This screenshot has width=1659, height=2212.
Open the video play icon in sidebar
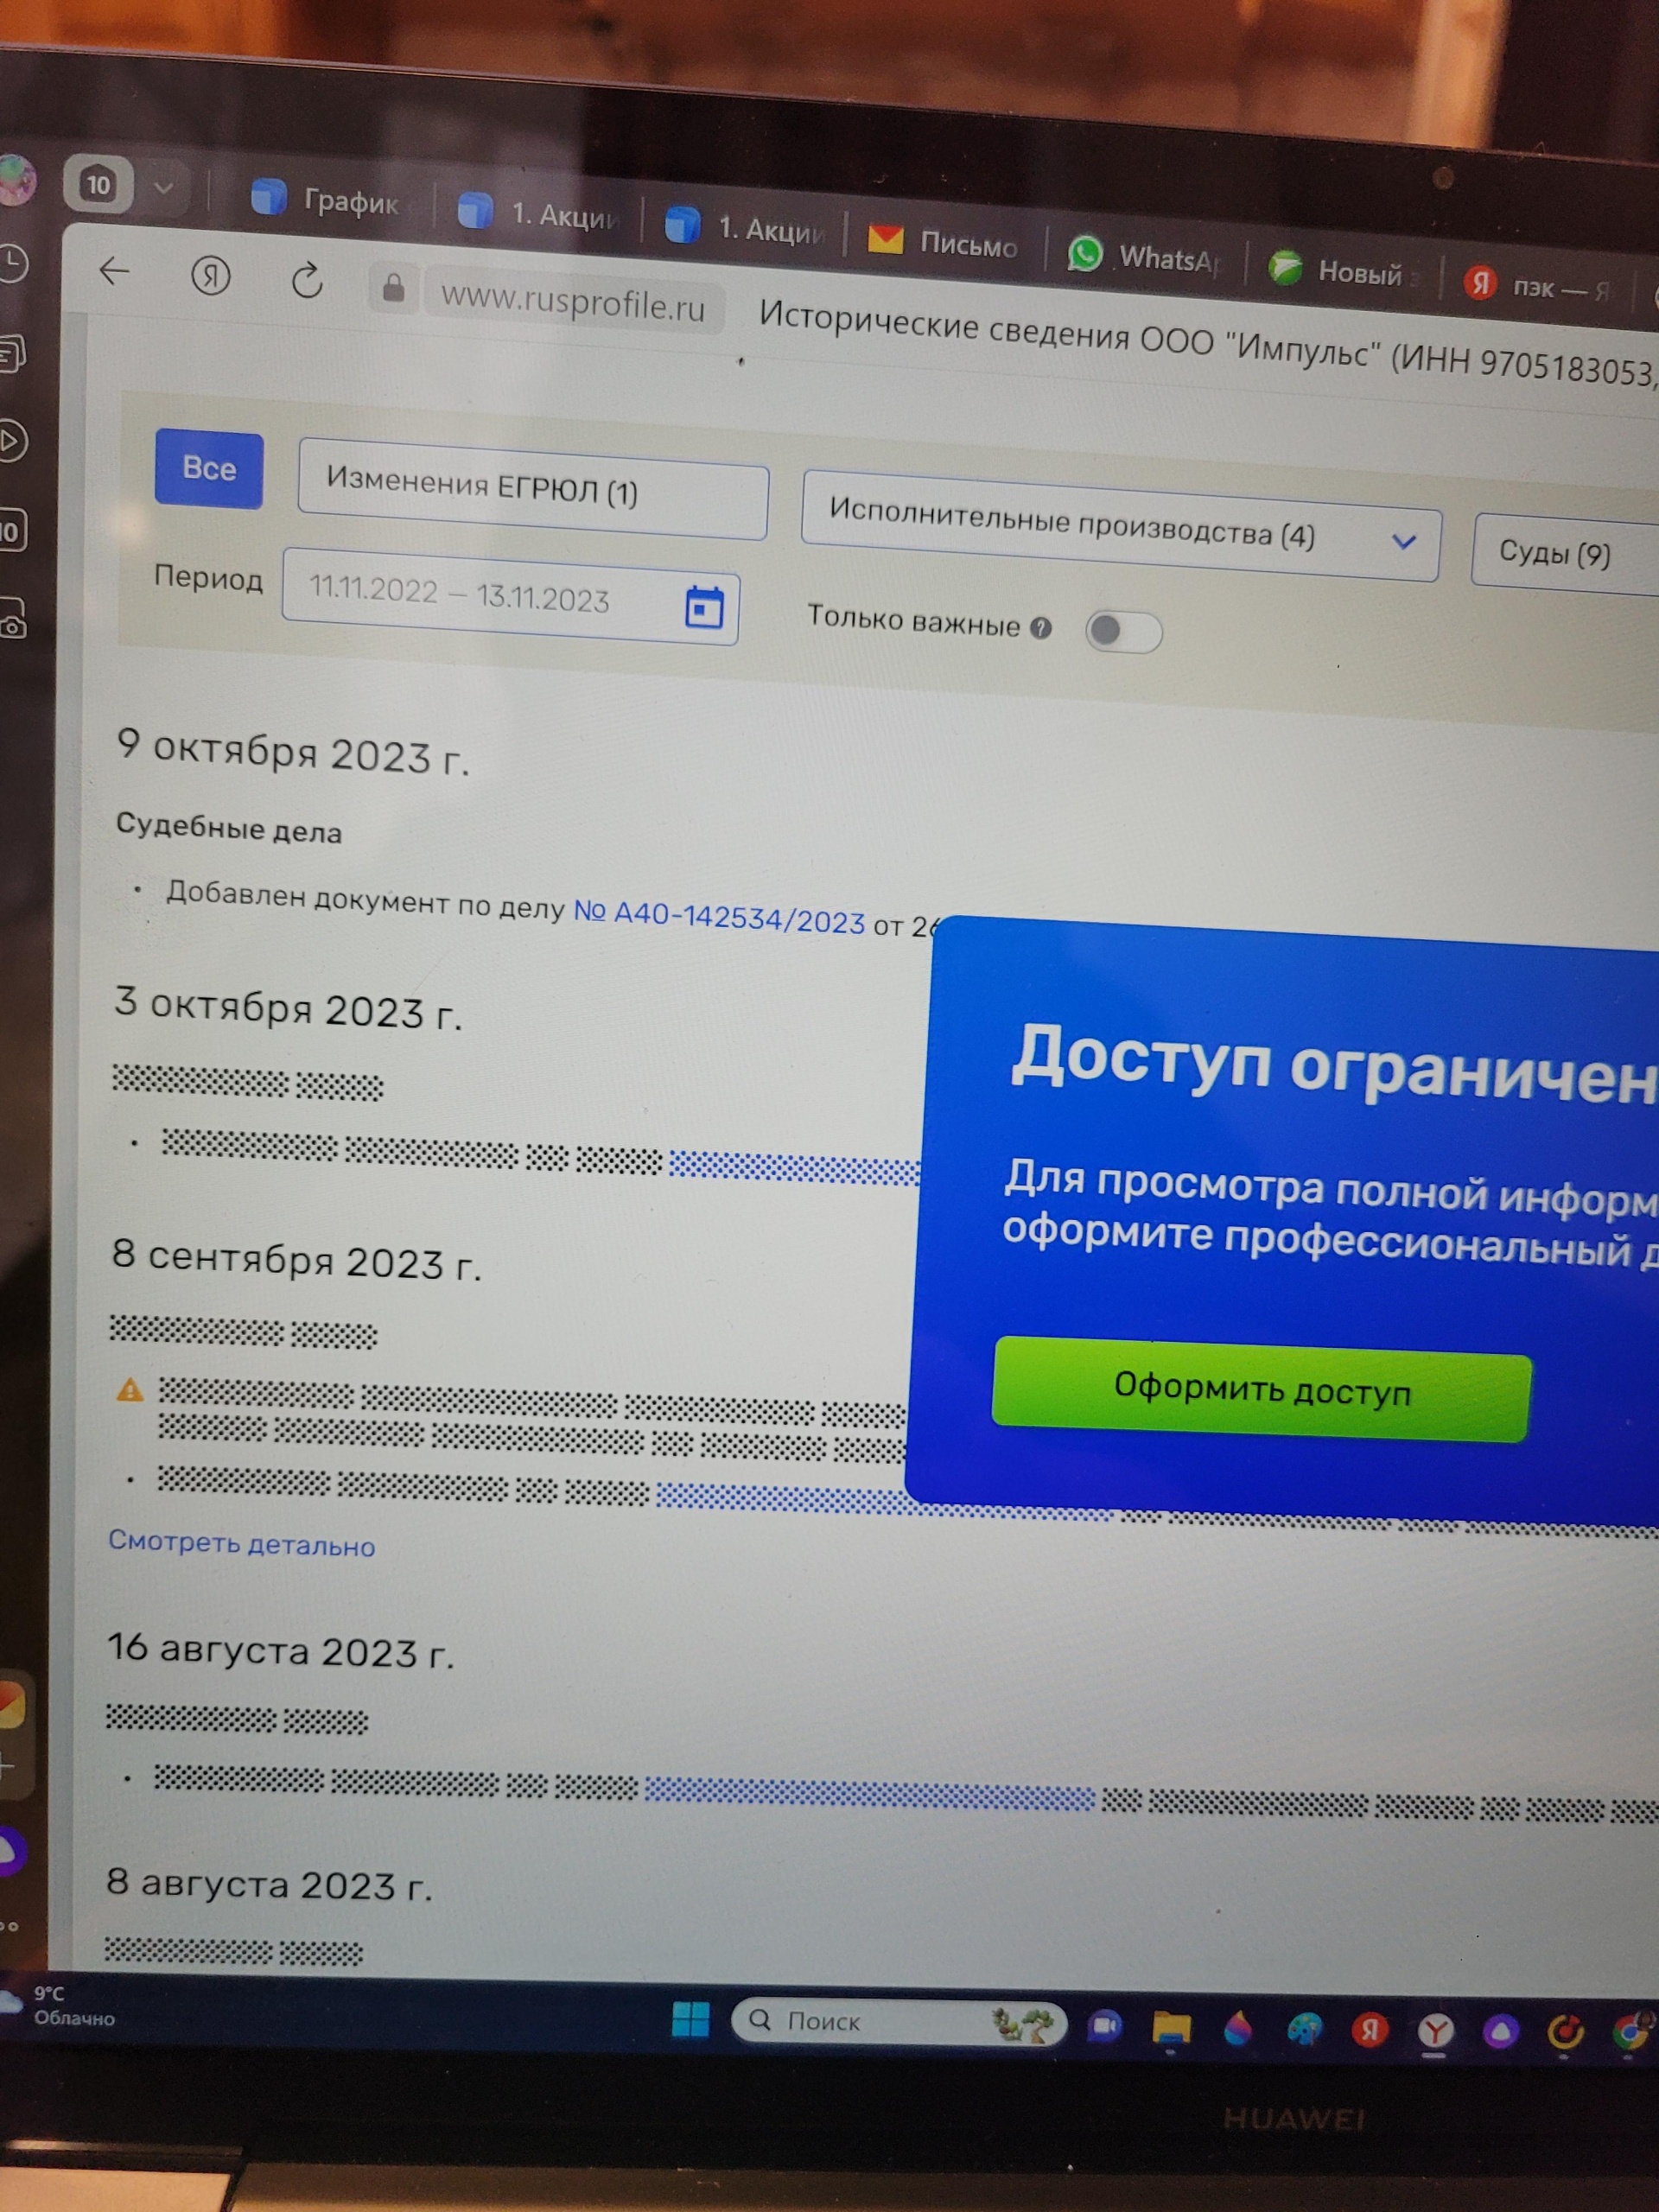coord(12,441)
